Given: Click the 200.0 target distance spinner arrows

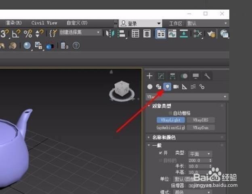Looking at the screenshot, I should point(210,160).
